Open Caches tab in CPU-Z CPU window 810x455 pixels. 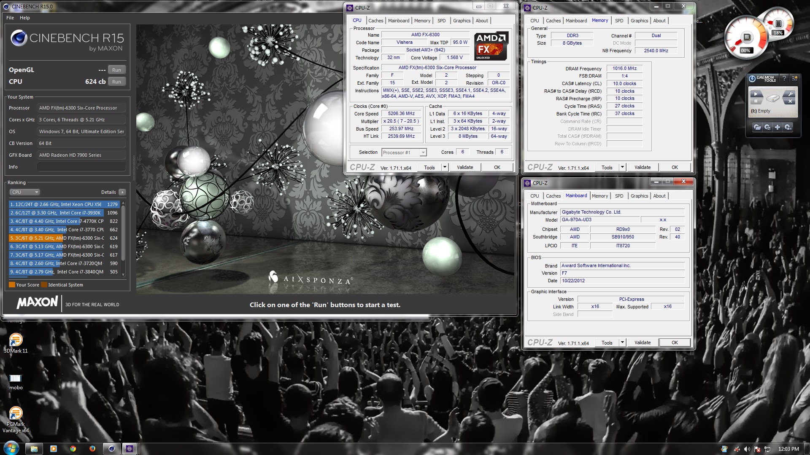[375, 21]
